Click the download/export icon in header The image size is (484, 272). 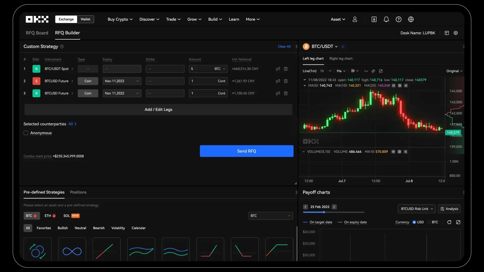[x=374, y=19]
